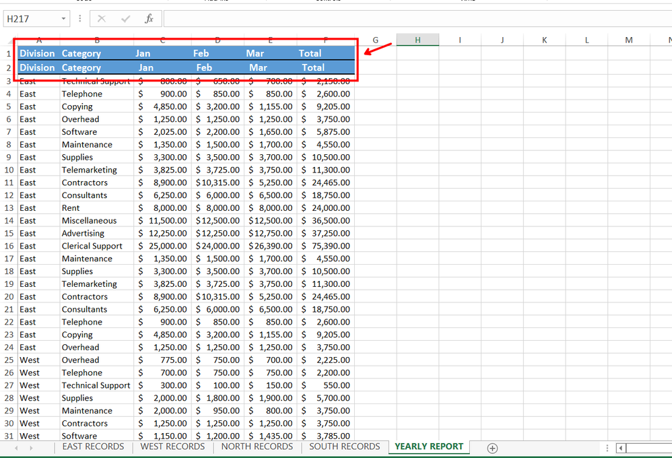Switch to NORTH RECORDS sheet tab
672x458 pixels.
257,447
